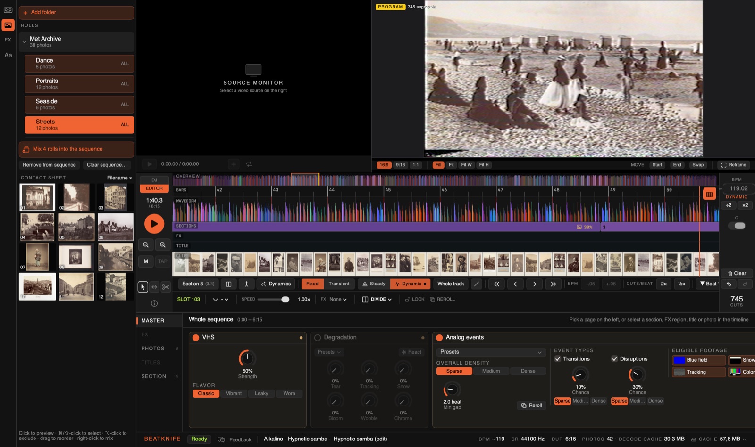
Task: Zoom out the timeline with the magnifier
Action: tap(146, 245)
